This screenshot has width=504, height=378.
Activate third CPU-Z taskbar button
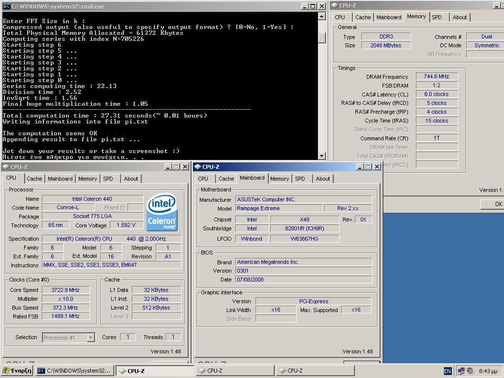click(315, 371)
